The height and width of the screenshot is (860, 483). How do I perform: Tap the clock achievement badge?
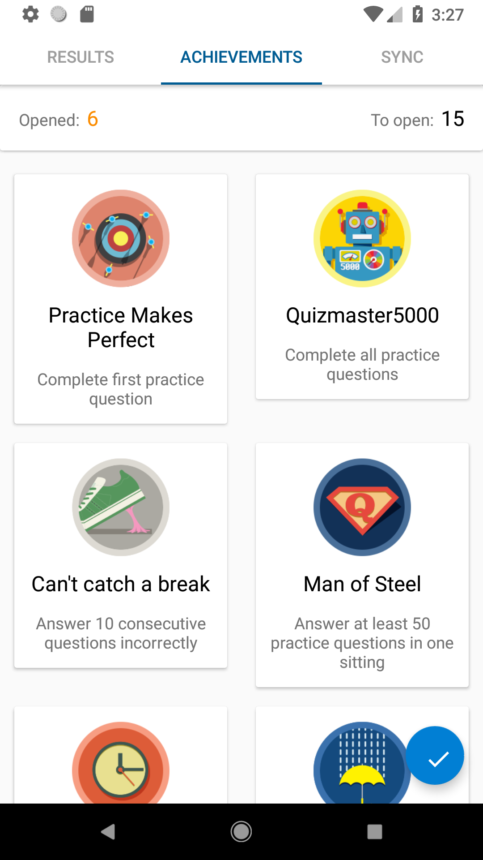tap(121, 766)
